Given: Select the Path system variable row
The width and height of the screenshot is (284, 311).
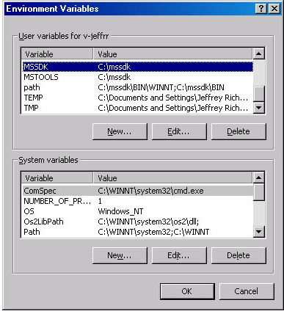Looking at the screenshot, I should [x=138, y=232].
